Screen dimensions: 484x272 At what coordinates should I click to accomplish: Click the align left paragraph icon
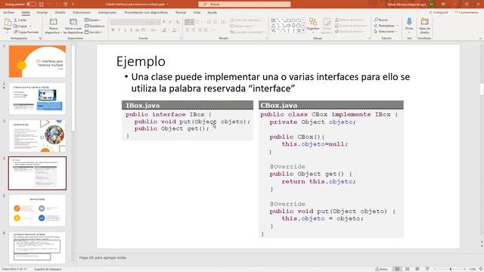[x=187, y=30]
